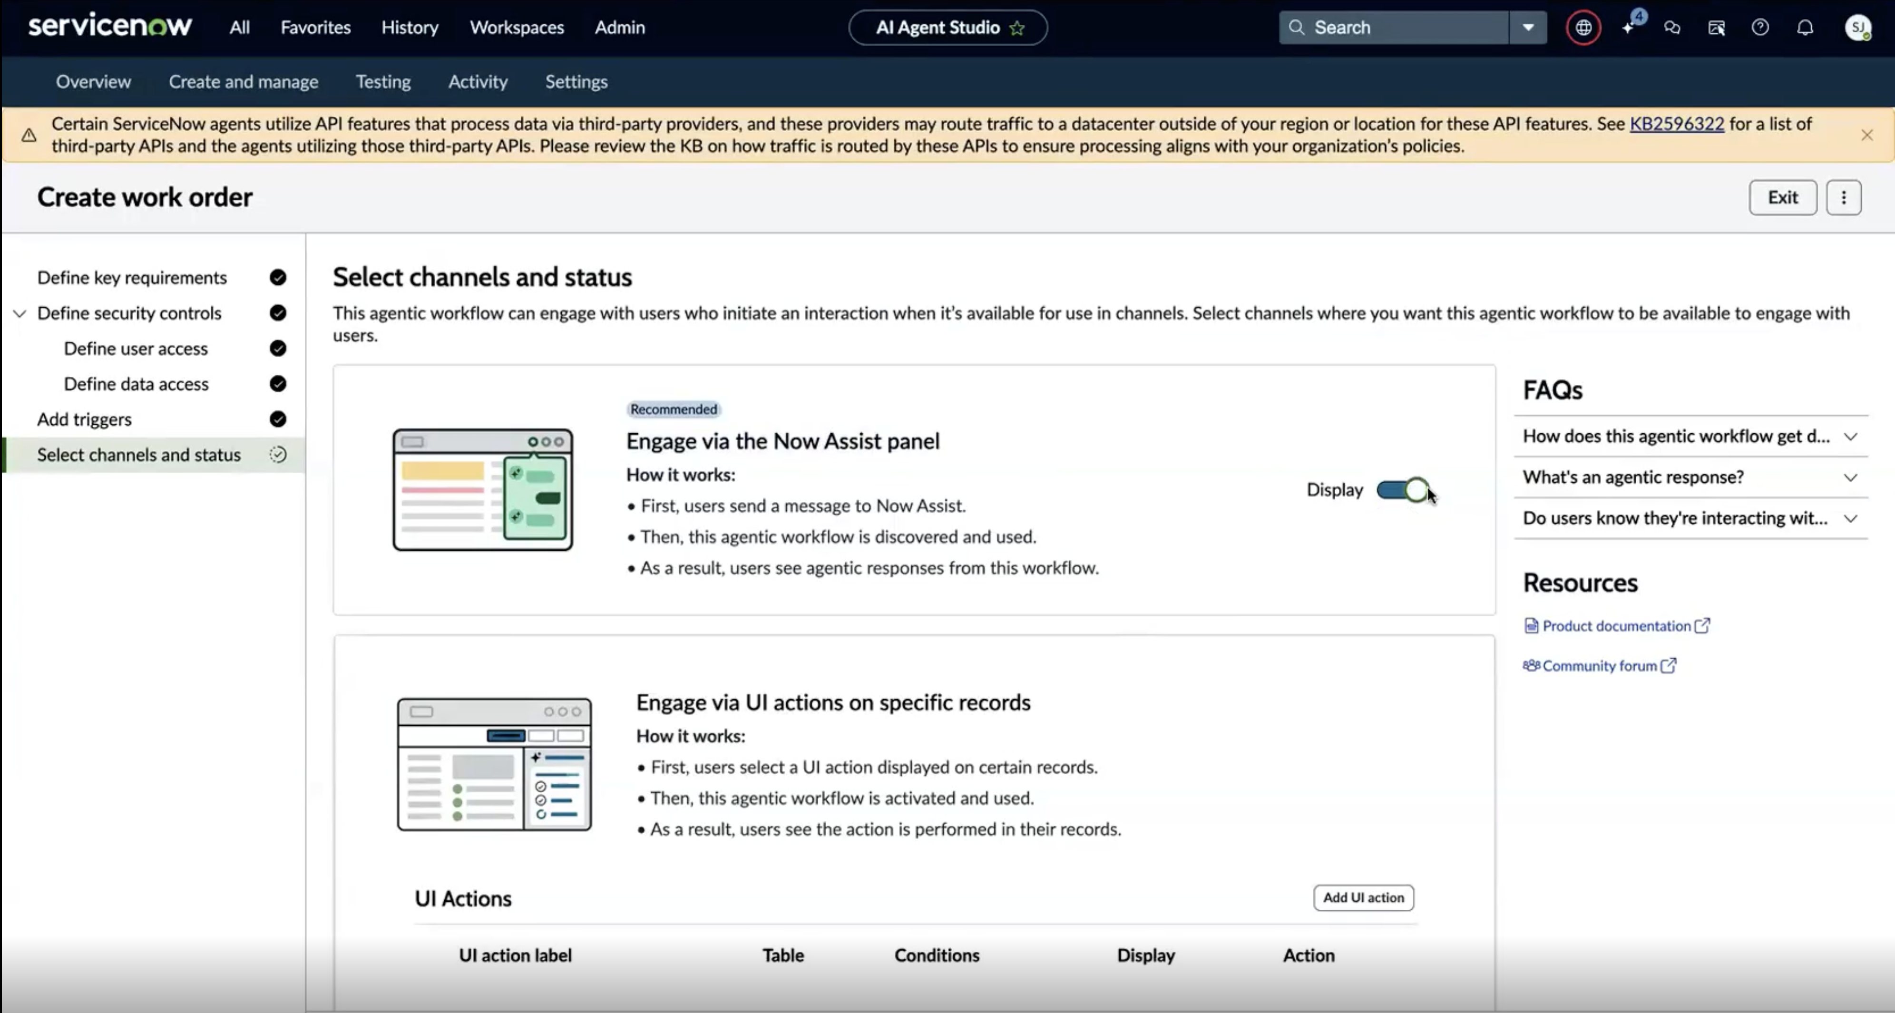Viewport: 1895px width, 1013px height.
Task: Open the All menu
Action: click(239, 27)
